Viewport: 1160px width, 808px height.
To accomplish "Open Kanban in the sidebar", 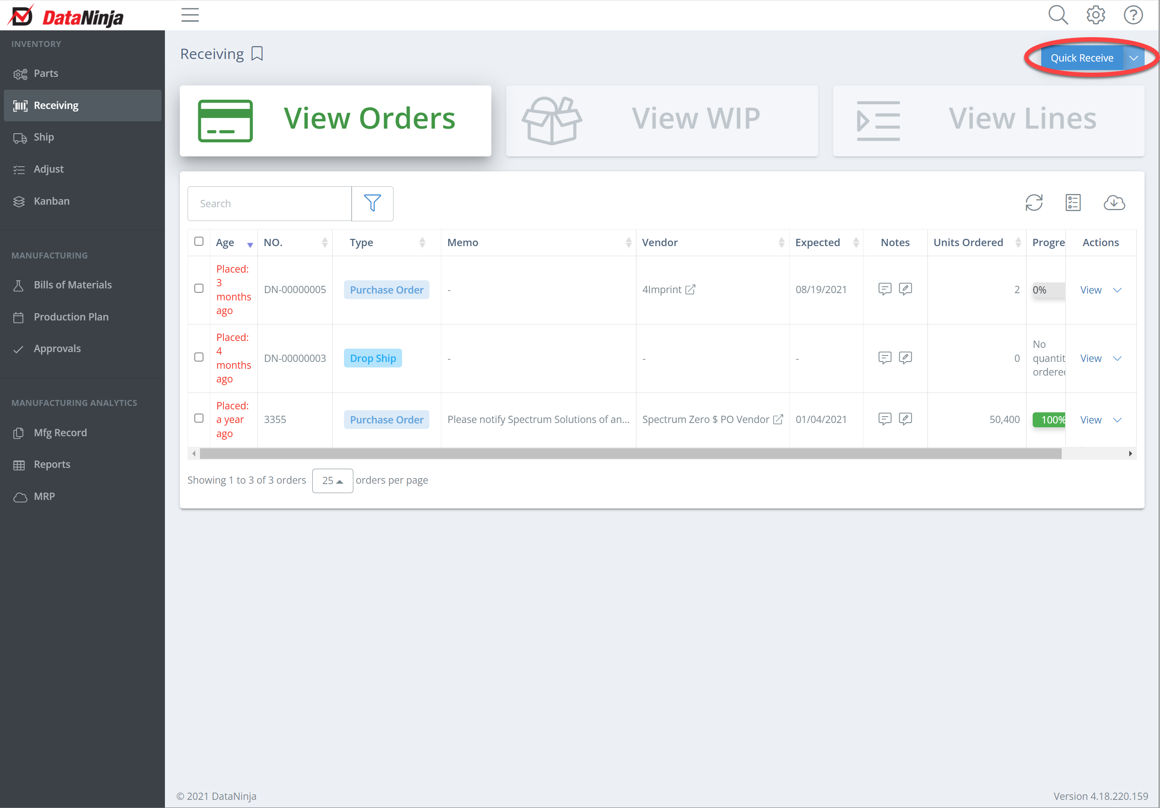I will [x=51, y=201].
